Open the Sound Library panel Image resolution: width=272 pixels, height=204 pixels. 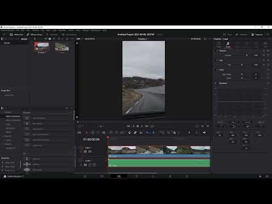click(x=69, y=35)
